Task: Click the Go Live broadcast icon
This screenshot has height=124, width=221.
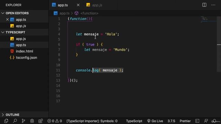Action: click(x=149, y=121)
